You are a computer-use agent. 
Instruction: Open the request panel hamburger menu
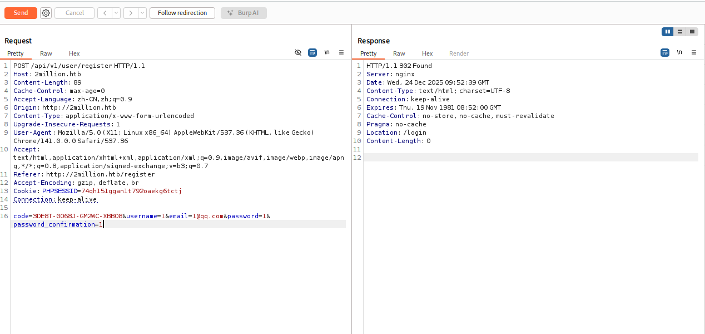pos(341,52)
